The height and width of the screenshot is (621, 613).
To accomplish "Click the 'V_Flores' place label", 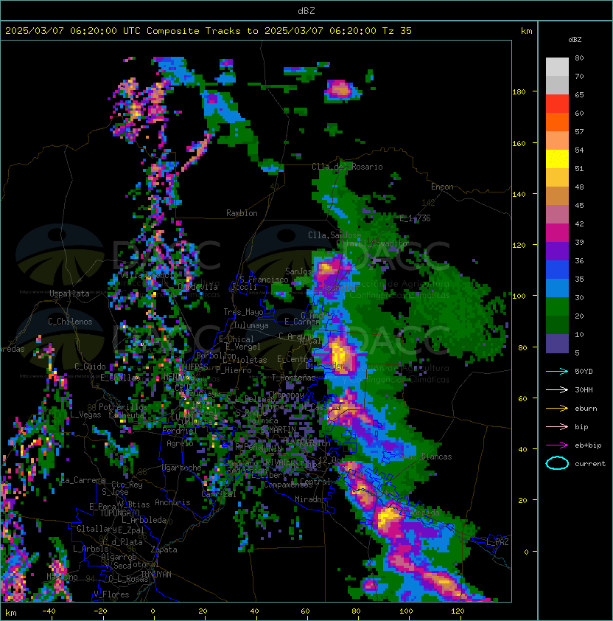I will click(x=111, y=594).
